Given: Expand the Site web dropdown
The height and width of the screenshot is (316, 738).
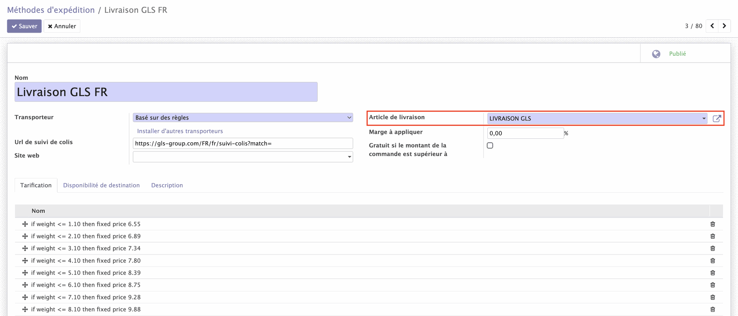Looking at the screenshot, I should (x=243, y=157).
